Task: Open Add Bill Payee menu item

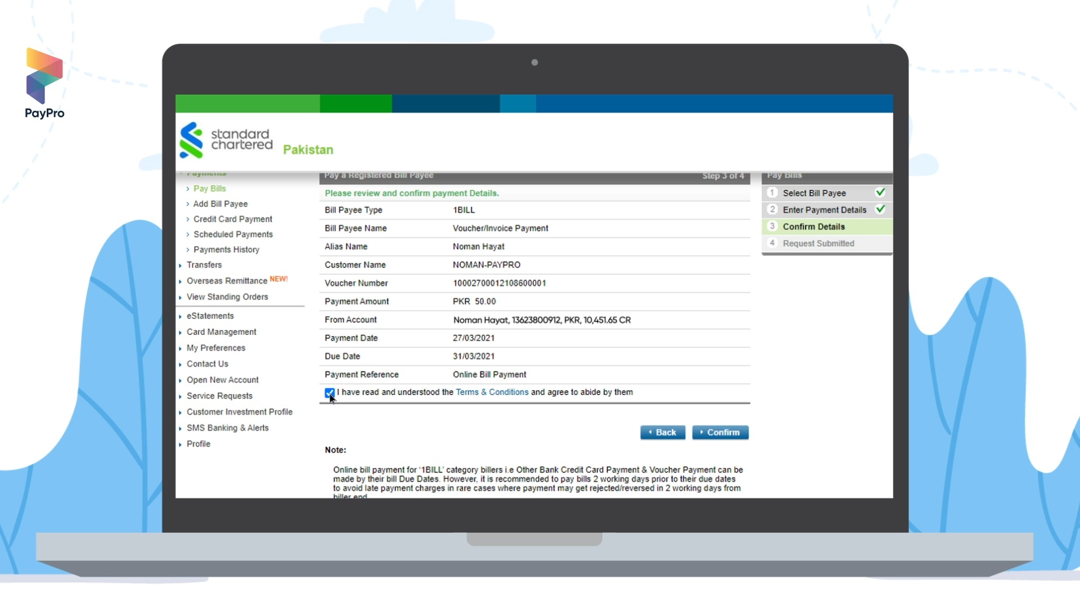Action: [x=220, y=204]
